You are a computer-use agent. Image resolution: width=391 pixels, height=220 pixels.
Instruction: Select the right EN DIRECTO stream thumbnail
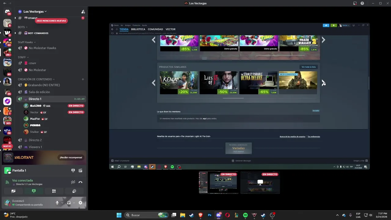pyautogui.click(x=260, y=182)
